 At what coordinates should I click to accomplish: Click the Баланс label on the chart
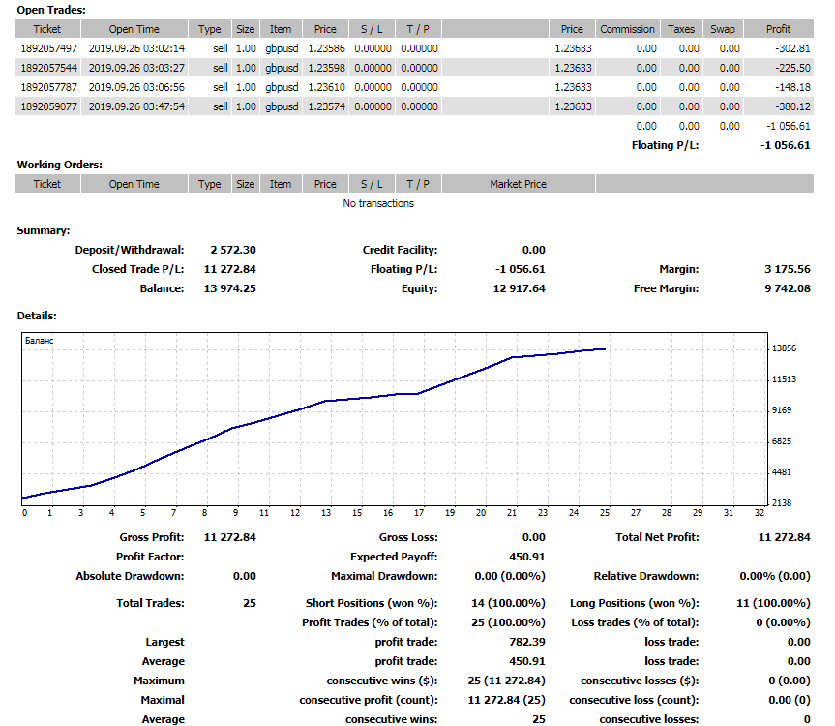[40, 341]
